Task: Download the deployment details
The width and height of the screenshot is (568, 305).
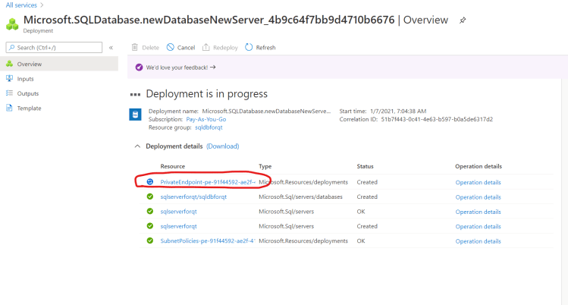Action: [222, 146]
